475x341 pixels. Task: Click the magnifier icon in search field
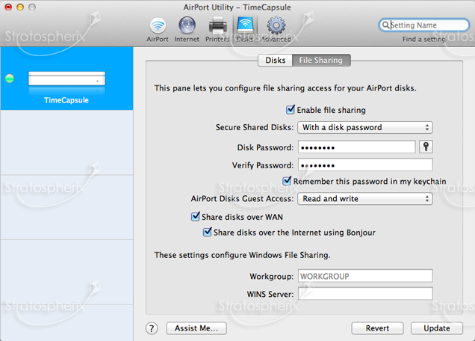pos(385,25)
